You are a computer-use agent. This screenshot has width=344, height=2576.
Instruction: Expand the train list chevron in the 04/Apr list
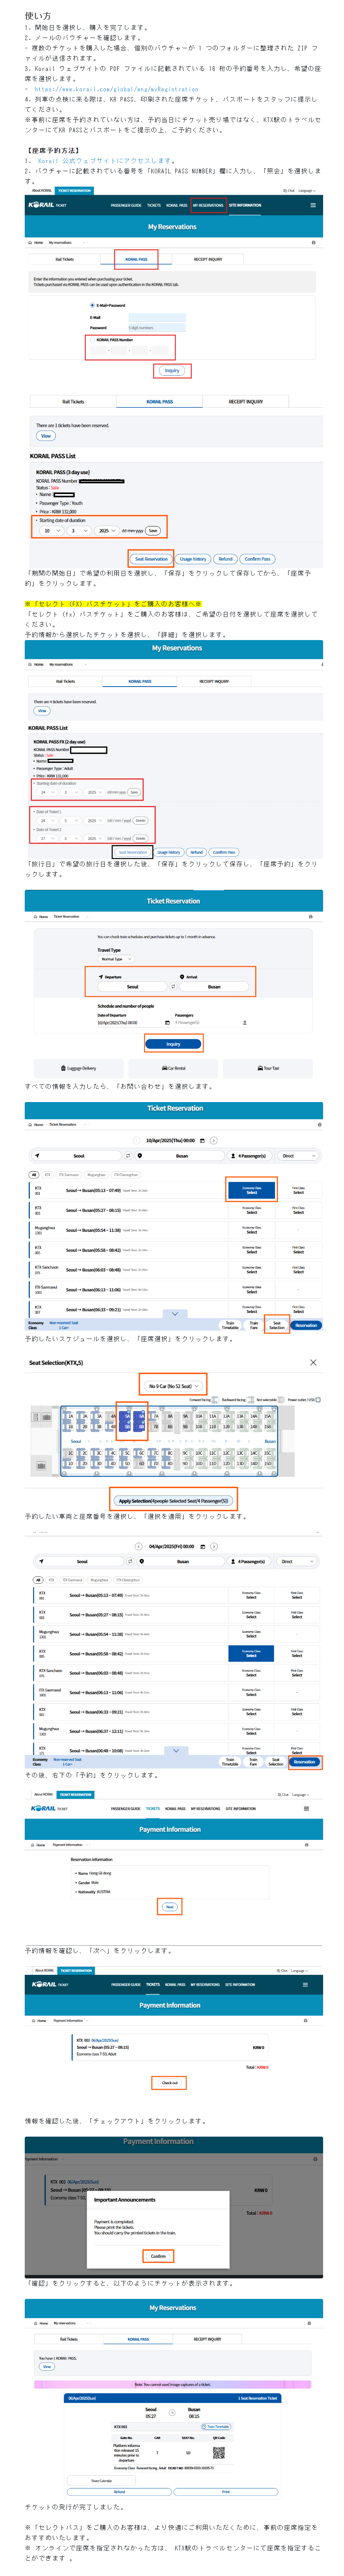point(176,1751)
